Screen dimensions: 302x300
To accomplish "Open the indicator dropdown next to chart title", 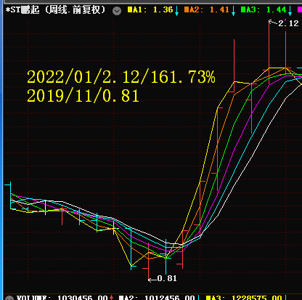I will point(117,11).
